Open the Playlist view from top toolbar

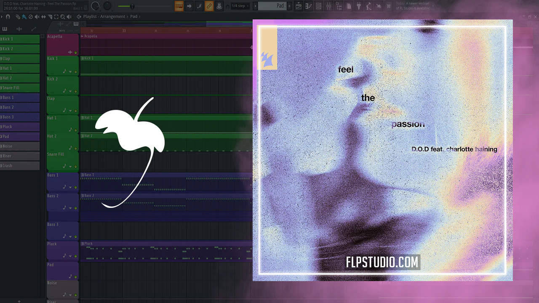pos(299,6)
